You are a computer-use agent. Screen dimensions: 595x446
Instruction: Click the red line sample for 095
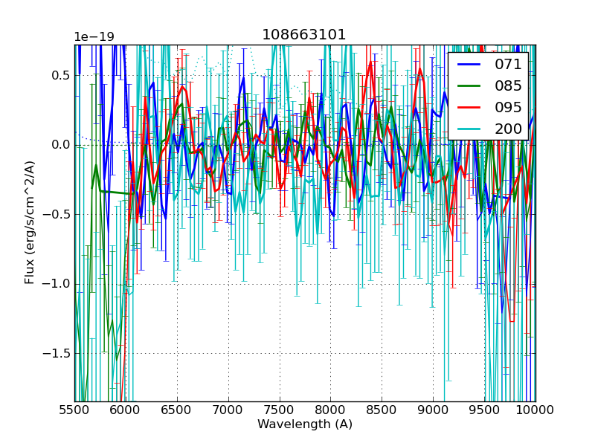[470, 107]
